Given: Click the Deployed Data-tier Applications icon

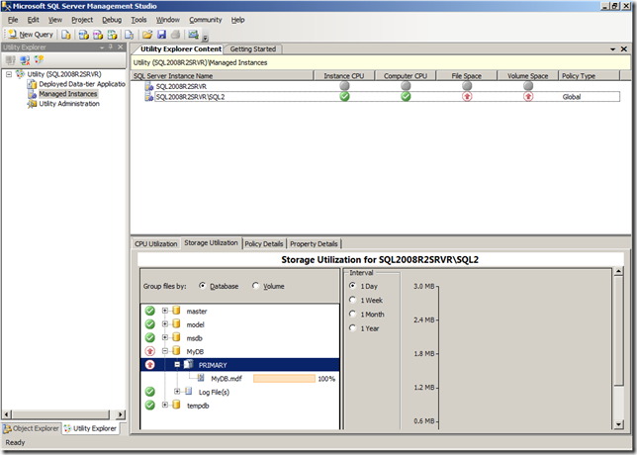Looking at the screenshot, I should click(x=32, y=84).
